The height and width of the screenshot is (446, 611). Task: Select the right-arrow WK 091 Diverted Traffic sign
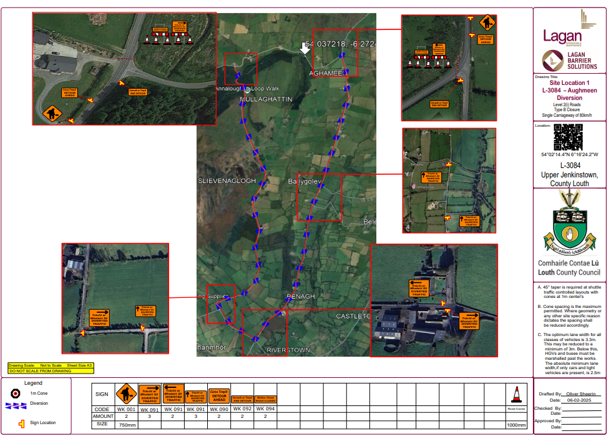coord(150,393)
